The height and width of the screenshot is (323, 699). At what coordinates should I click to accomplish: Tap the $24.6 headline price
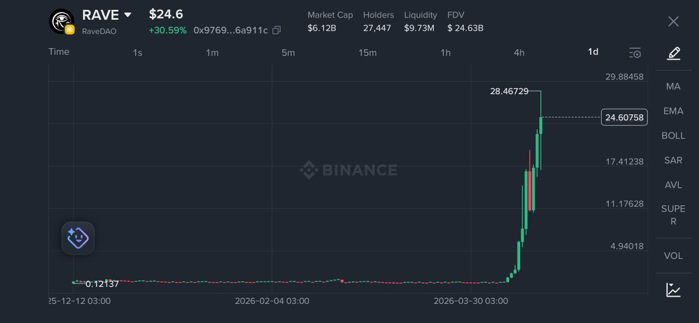(165, 14)
